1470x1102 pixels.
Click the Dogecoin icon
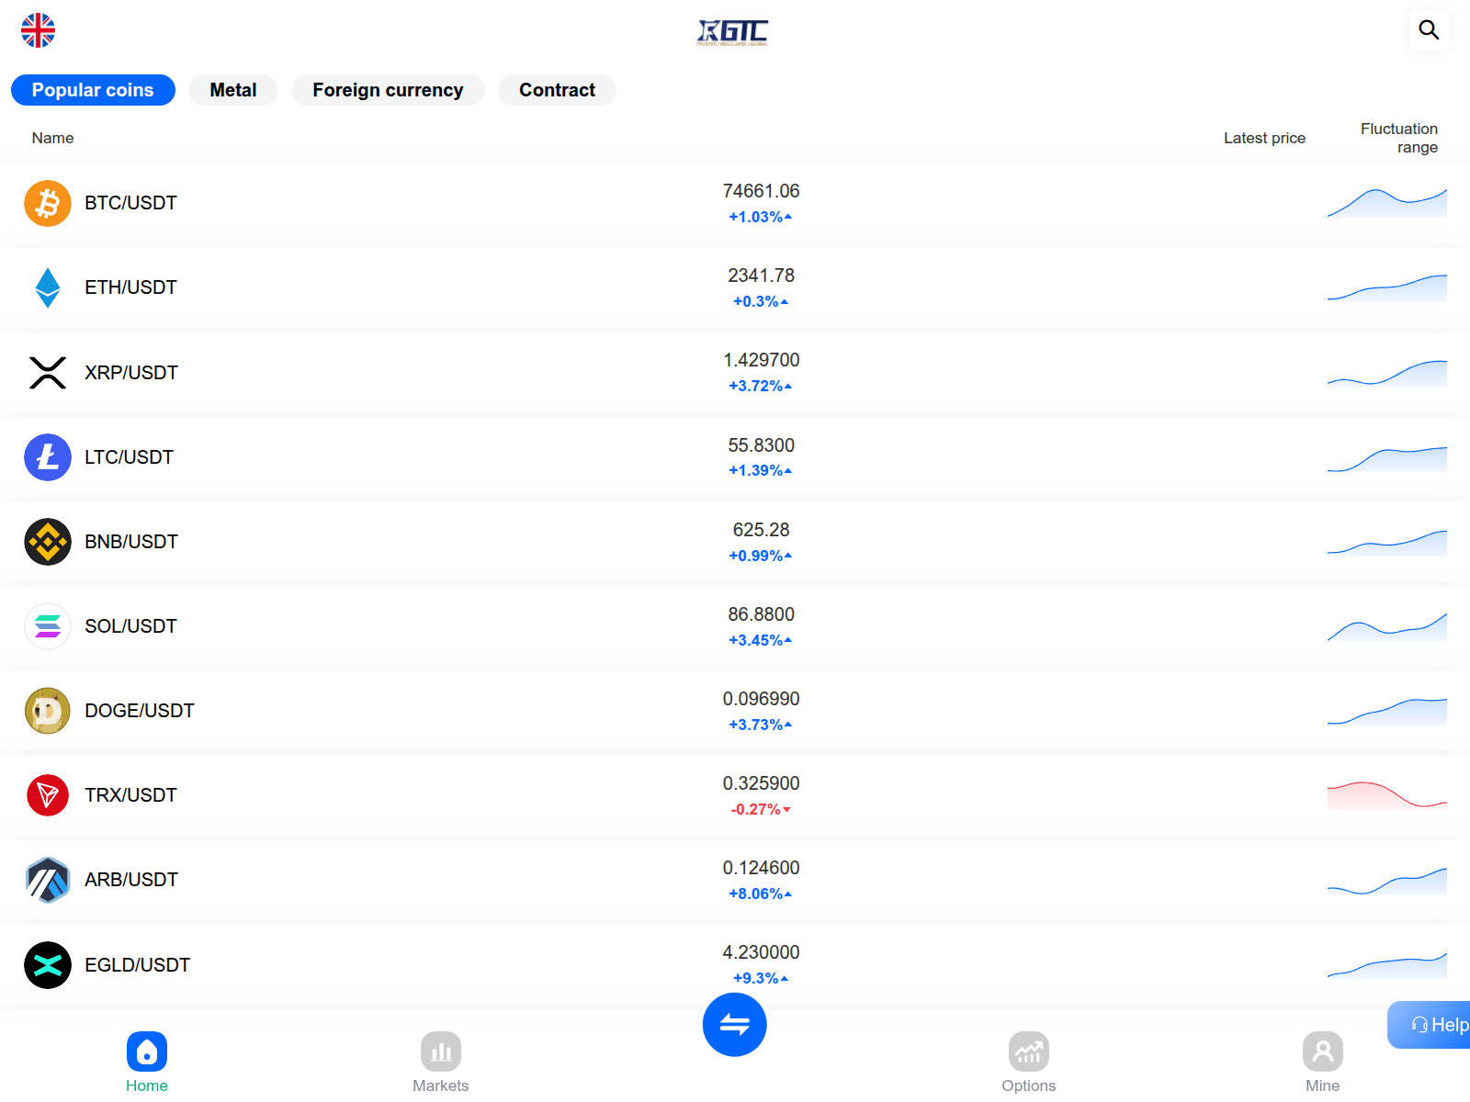pyautogui.click(x=48, y=711)
